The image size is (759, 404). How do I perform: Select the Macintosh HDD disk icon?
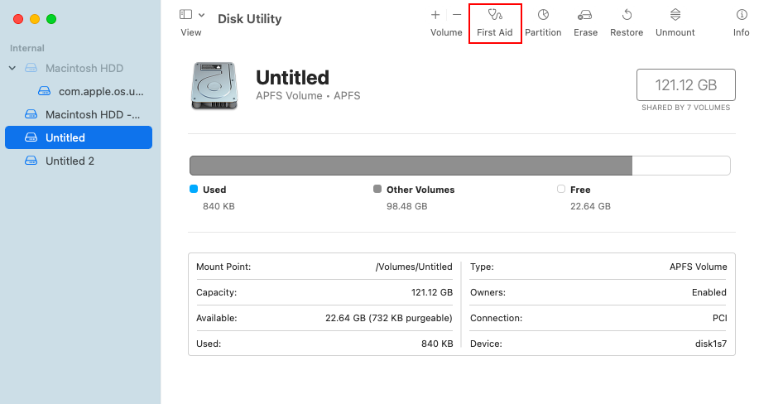[x=31, y=68]
